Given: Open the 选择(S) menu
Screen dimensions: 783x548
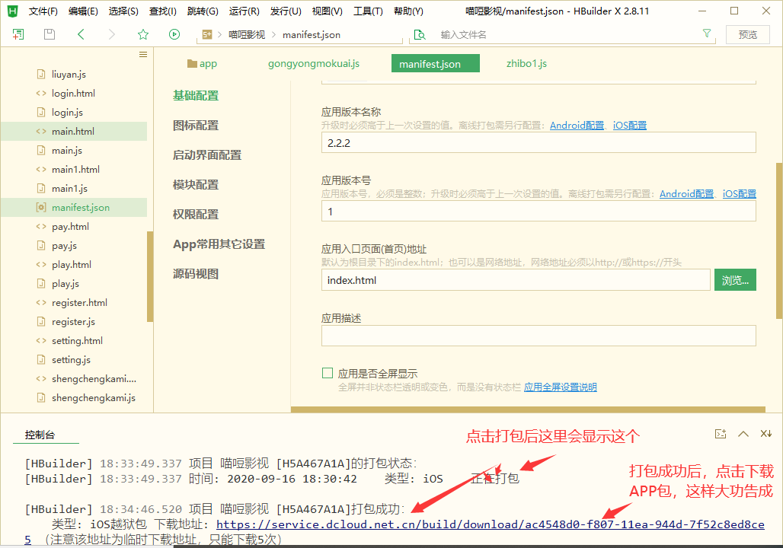Looking at the screenshot, I should click(x=123, y=11).
